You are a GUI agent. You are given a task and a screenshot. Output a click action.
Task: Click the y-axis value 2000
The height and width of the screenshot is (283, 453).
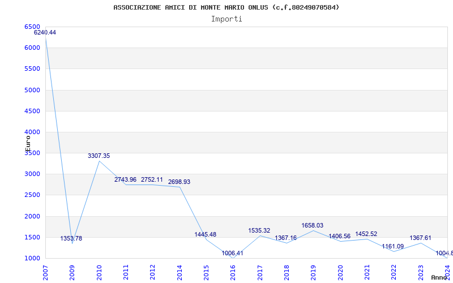click(32, 216)
